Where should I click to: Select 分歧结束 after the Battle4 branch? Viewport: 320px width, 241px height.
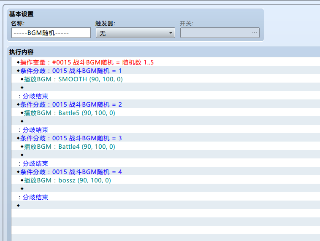[166, 163]
